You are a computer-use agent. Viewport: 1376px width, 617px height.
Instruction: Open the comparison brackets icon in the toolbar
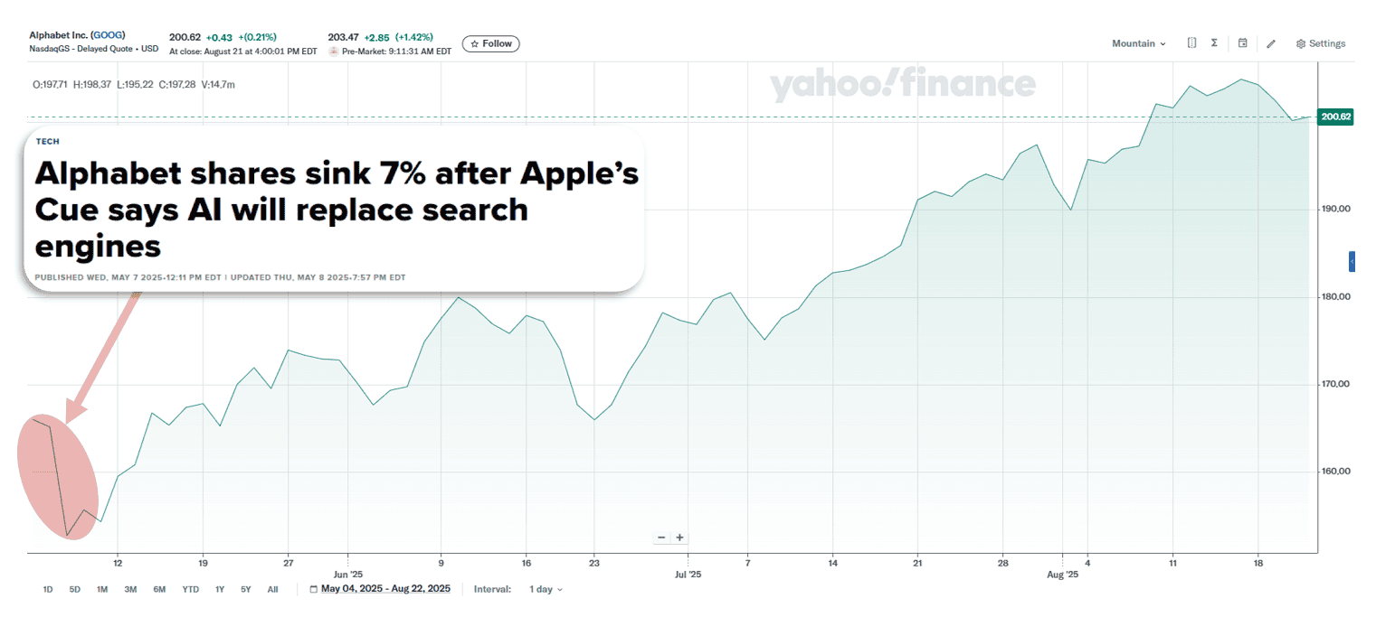point(1191,43)
